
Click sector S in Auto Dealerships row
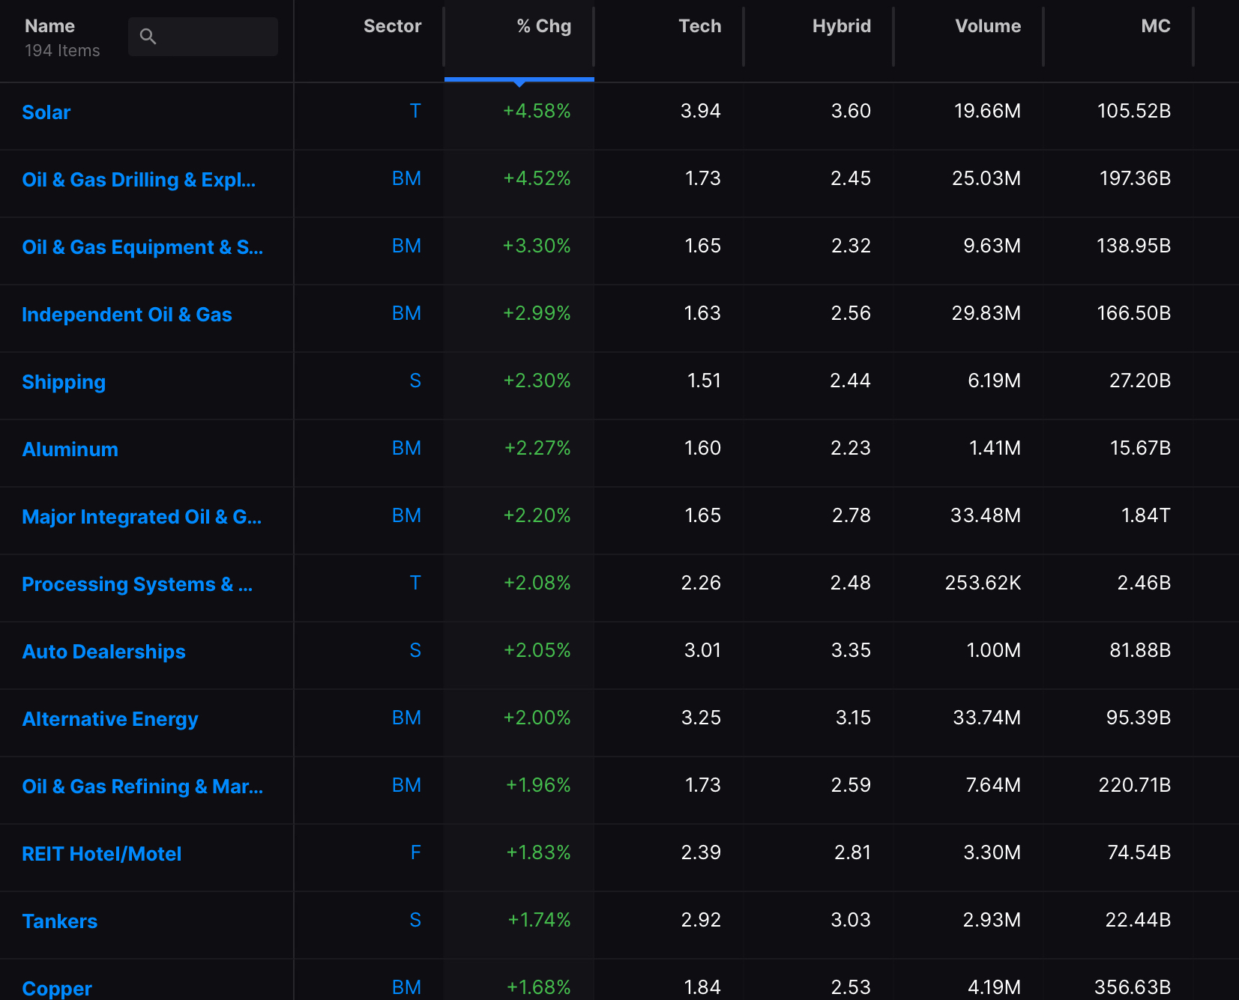(x=415, y=650)
